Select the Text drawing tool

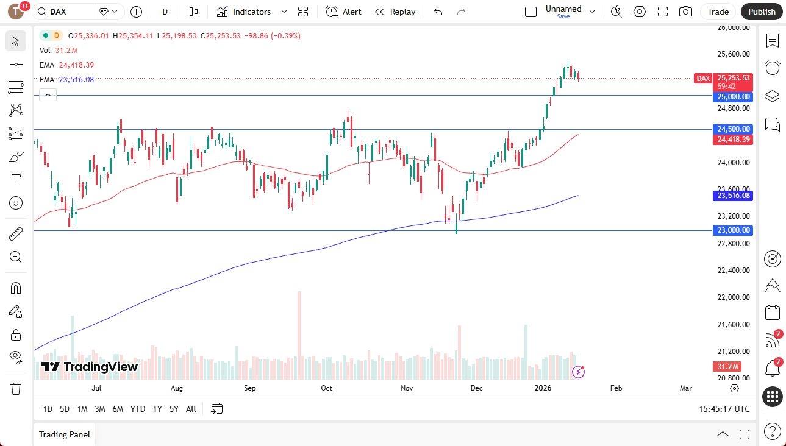[x=15, y=179]
